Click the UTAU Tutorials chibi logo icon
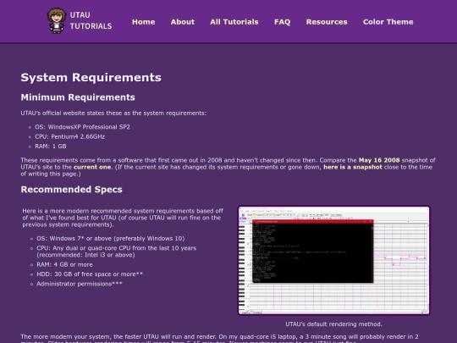The image size is (457, 343). coord(57,21)
